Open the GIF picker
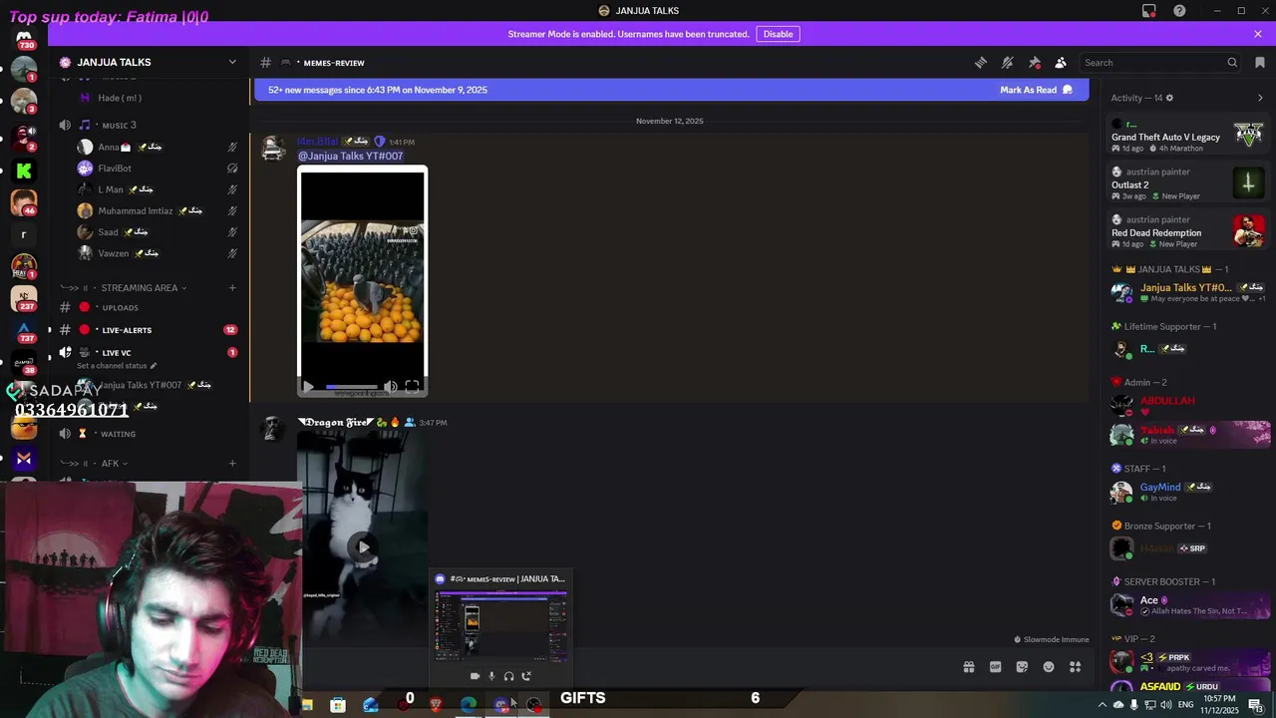Image resolution: width=1276 pixels, height=718 pixels. tap(995, 667)
